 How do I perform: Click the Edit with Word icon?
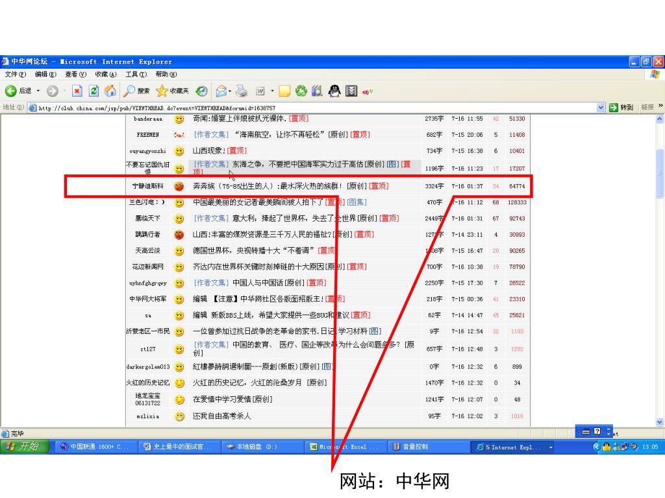tap(260, 91)
